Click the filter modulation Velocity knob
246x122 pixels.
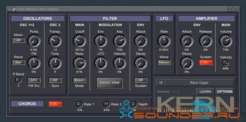[120, 63]
